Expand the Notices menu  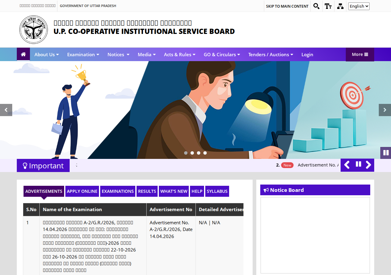pos(119,54)
